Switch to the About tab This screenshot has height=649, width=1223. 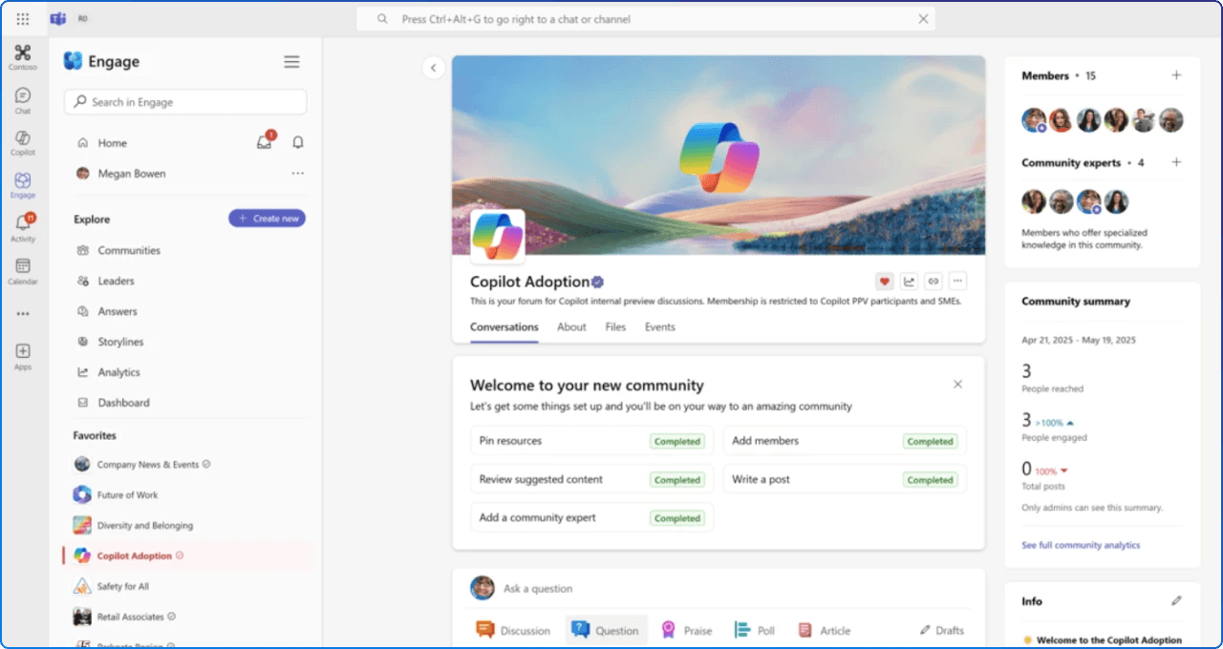click(x=571, y=327)
